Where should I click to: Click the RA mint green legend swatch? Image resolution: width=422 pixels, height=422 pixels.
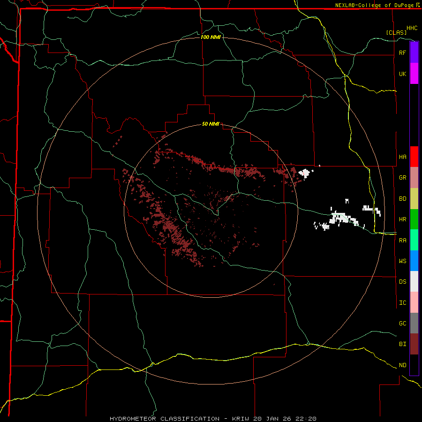click(414, 240)
